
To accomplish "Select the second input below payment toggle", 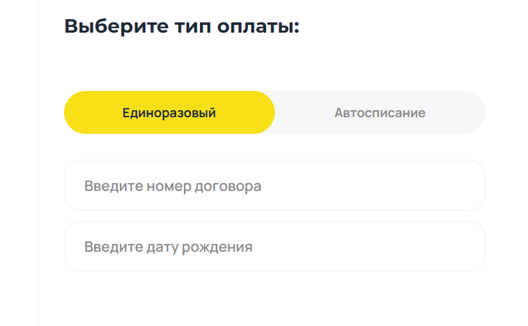I will [x=274, y=247].
